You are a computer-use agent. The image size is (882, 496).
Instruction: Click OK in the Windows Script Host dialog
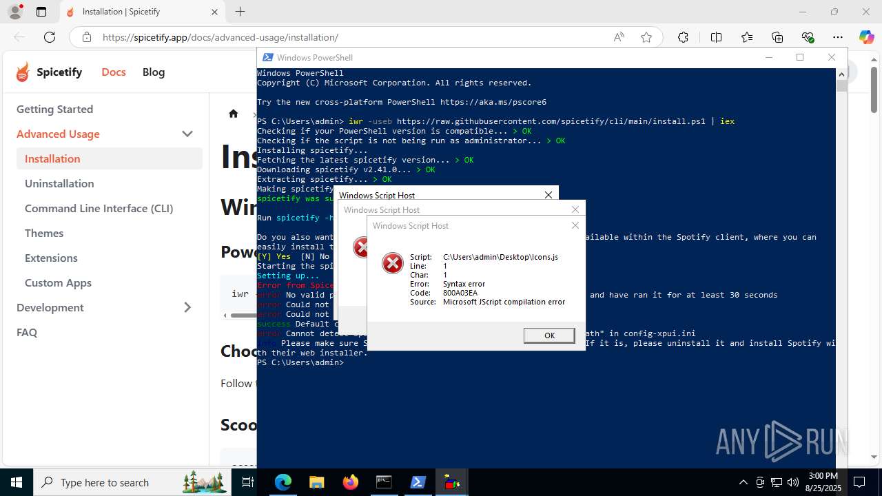click(x=549, y=335)
